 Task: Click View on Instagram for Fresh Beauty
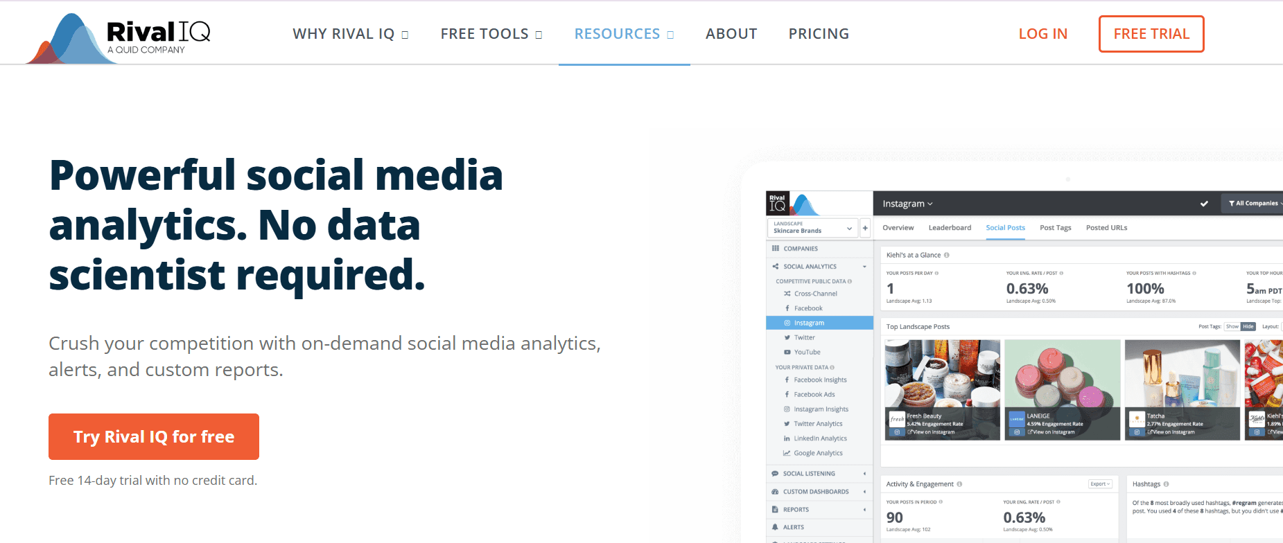pyautogui.click(x=931, y=432)
